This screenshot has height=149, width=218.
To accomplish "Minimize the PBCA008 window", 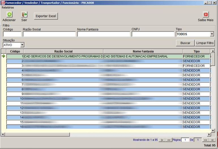I will click(x=206, y=3).
